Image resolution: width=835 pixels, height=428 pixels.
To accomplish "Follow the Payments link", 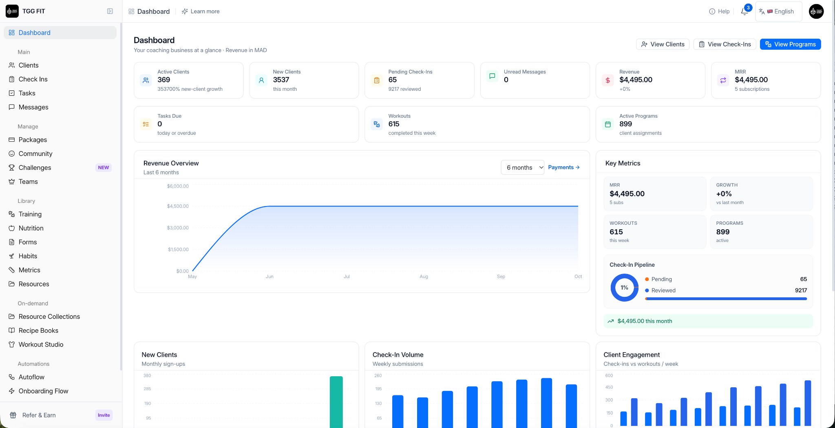I will (x=564, y=167).
